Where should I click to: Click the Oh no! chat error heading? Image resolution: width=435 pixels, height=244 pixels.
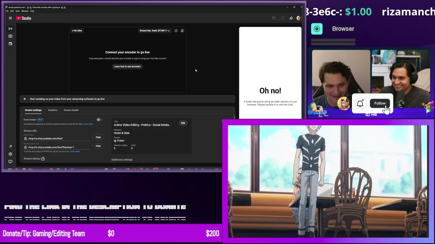pyautogui.click(x=270, y=91)
